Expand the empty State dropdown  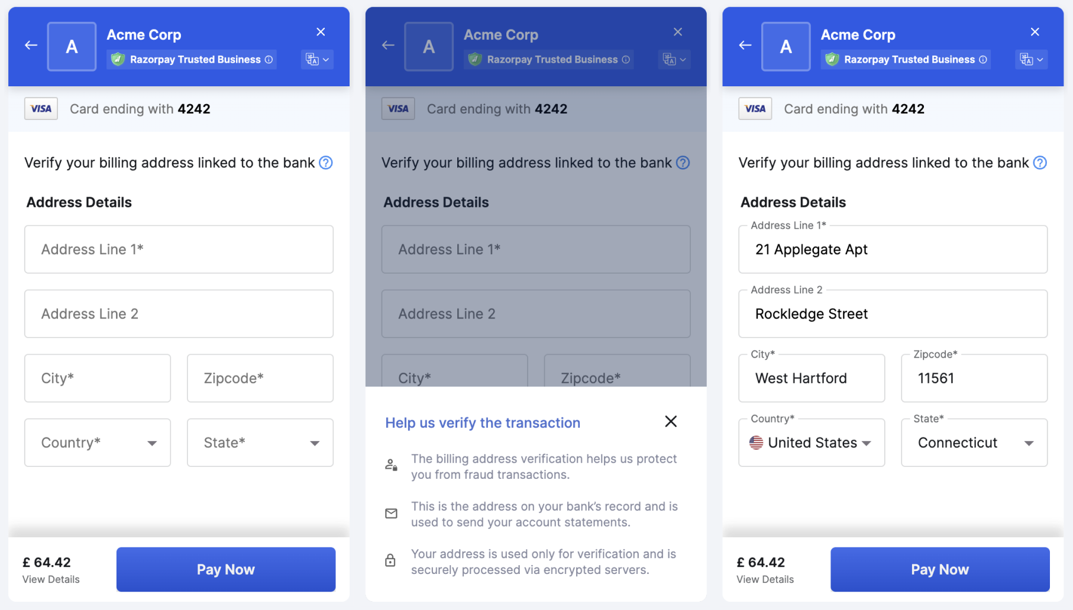pos(260,443)
